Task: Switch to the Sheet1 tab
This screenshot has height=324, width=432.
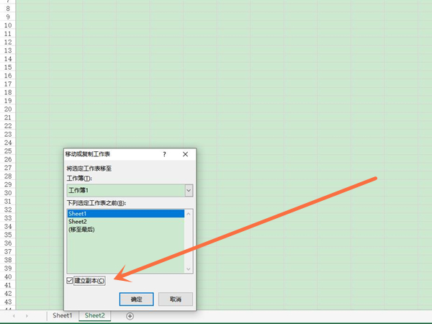Action: pyautogui.click(x=62, y=315)
